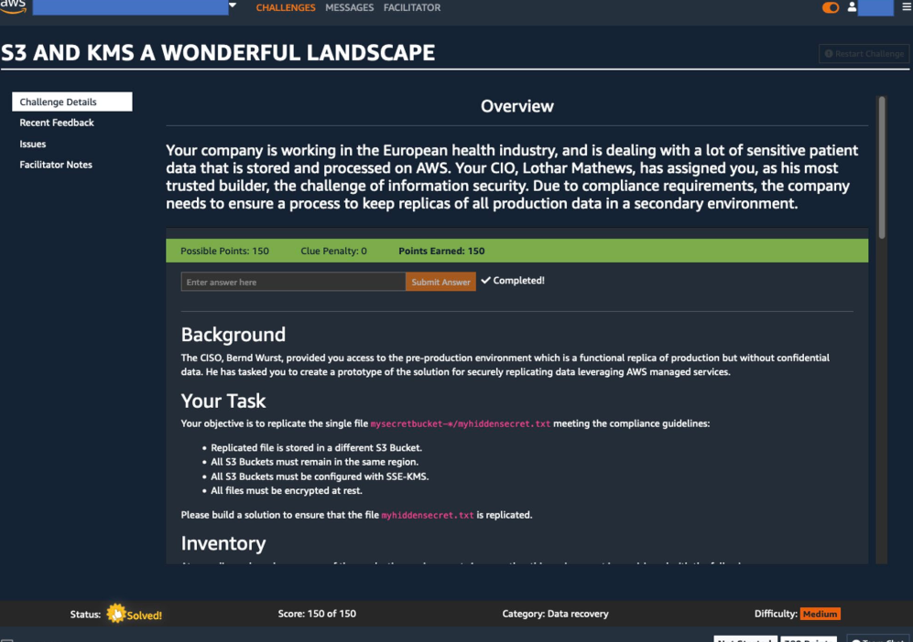Image resolution: width=913 pixels, height=642 pixels.
Task: Open the CHALLENGES tab
Action: [286, 7]
